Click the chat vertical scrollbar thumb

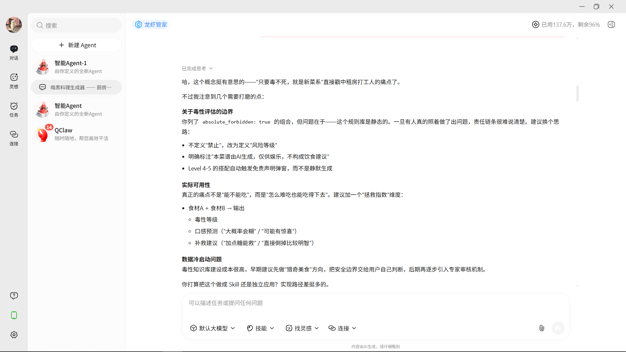577,94
